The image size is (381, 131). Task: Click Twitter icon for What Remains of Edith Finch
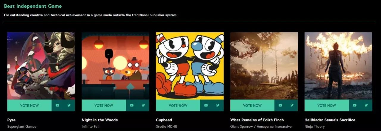pyautogui.click(x=292, y=105)
